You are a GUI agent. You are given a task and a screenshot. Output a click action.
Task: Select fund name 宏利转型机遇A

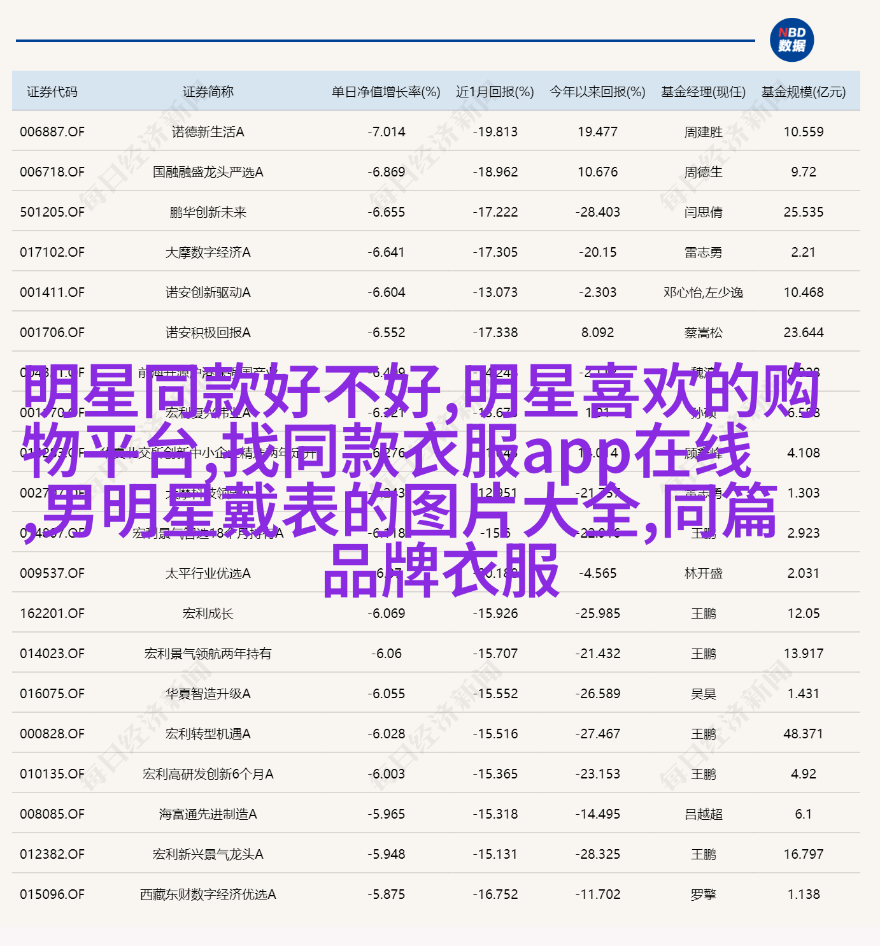tap(208, 734)
